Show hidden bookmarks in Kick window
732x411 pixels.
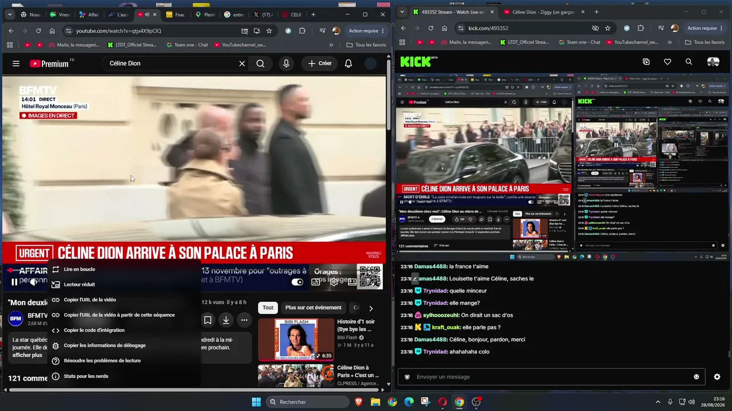click(x=670, y=42)
